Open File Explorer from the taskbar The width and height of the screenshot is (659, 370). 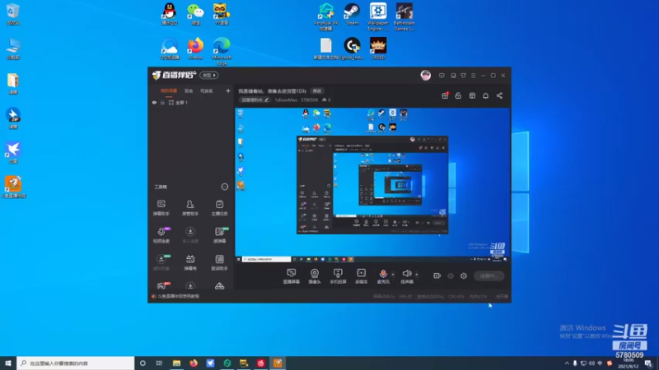(x=176, y=363)
